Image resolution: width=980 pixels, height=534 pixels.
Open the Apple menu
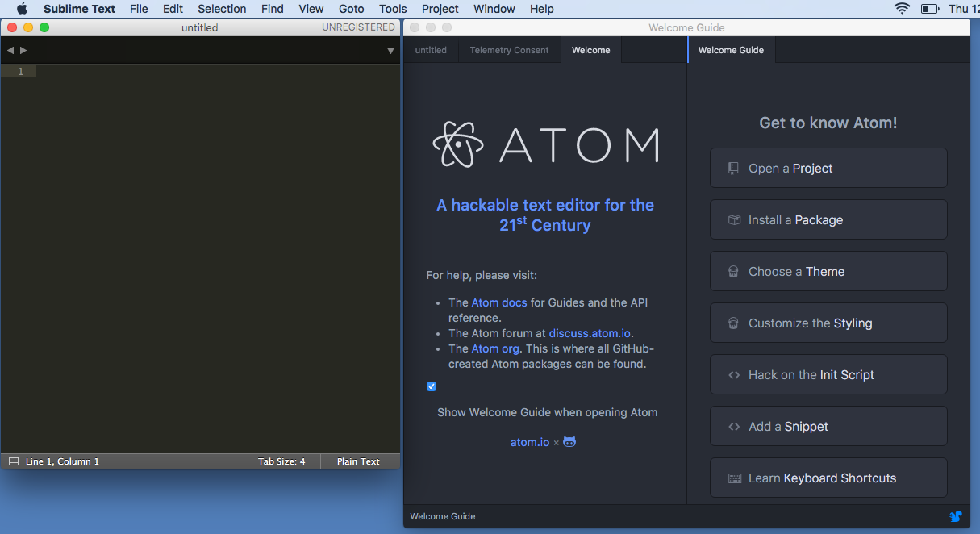click(x=22, y=9)
